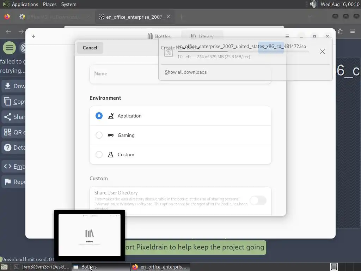
Task: Switch to the Library tab
Action: (x=202, y=36)
